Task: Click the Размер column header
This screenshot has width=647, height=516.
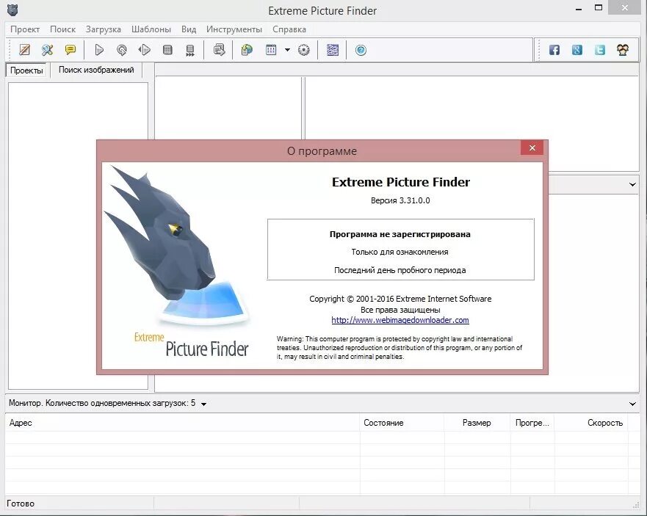Action: (x=477, y=423)
